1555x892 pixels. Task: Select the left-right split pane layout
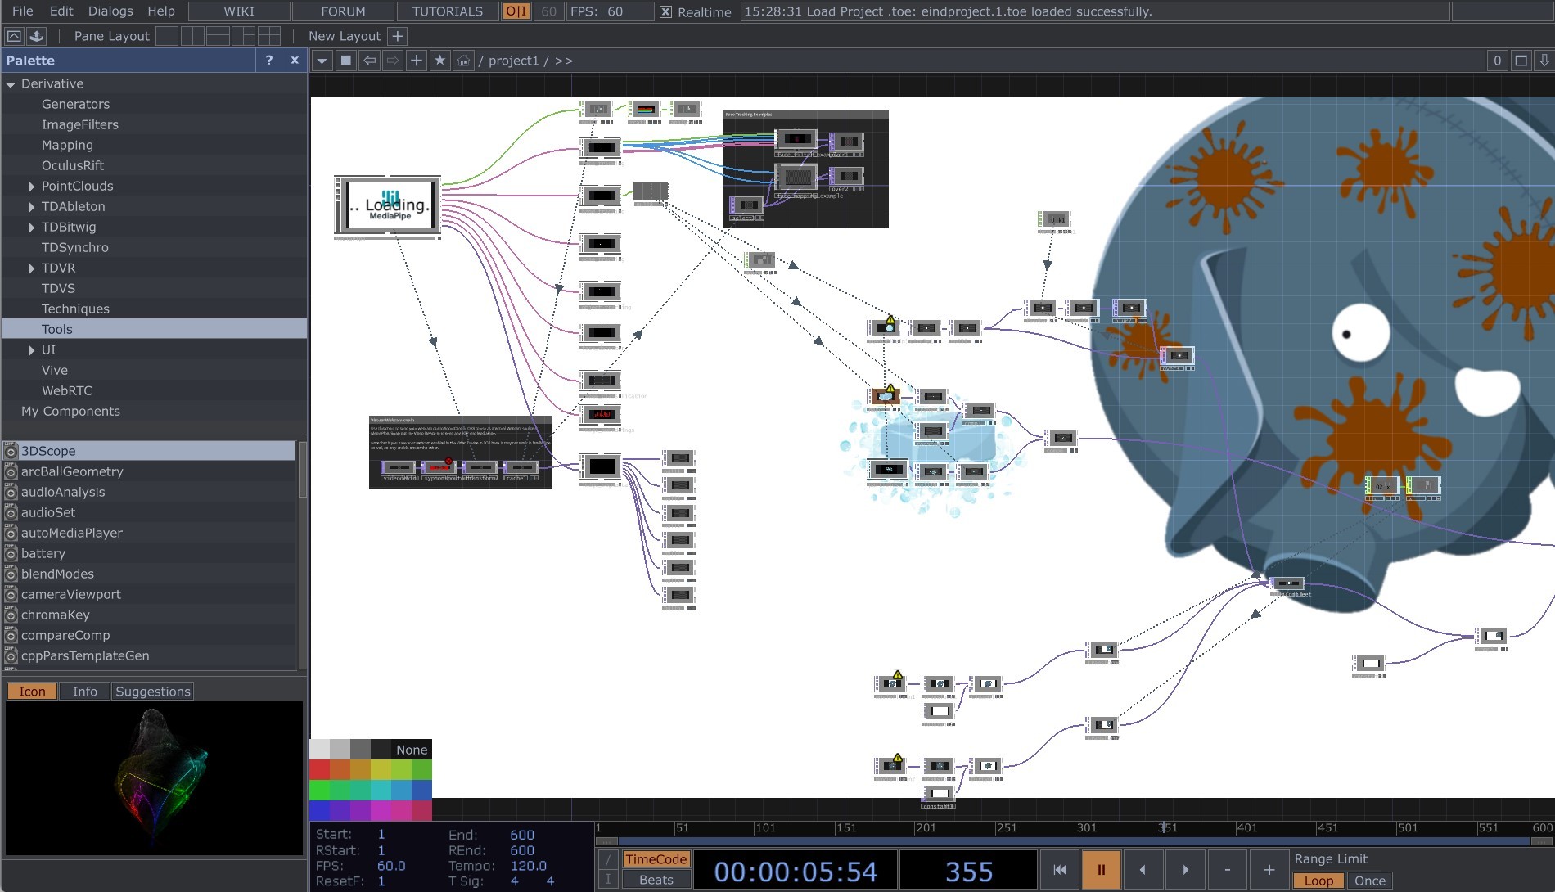[x=192, y=36]
